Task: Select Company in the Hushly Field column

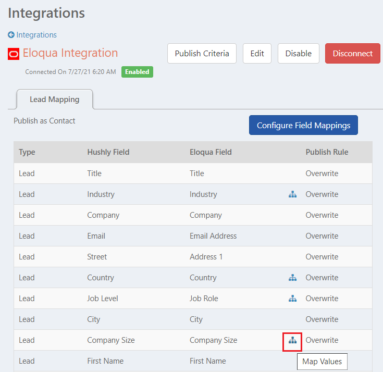Action: coord(103,215)
